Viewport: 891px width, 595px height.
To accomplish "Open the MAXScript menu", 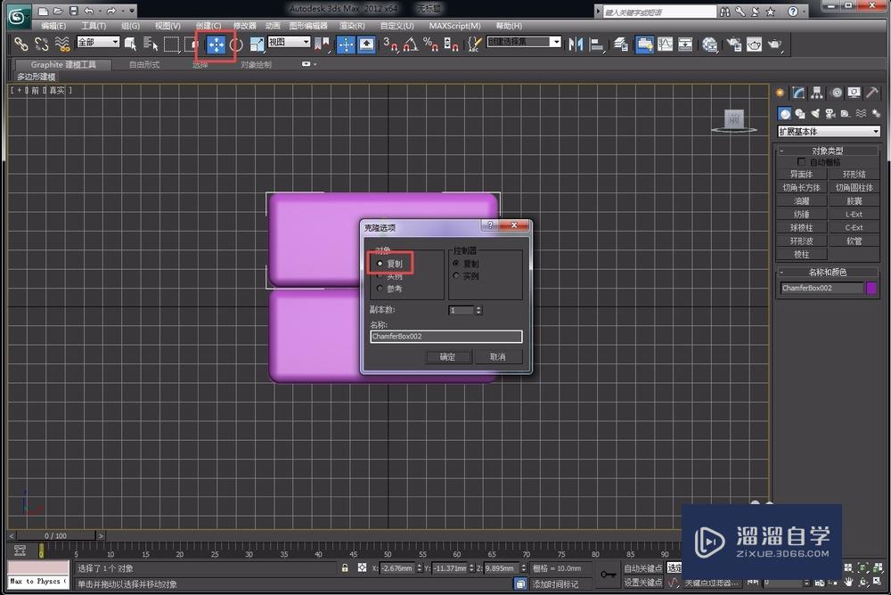I will pos(455,26).
